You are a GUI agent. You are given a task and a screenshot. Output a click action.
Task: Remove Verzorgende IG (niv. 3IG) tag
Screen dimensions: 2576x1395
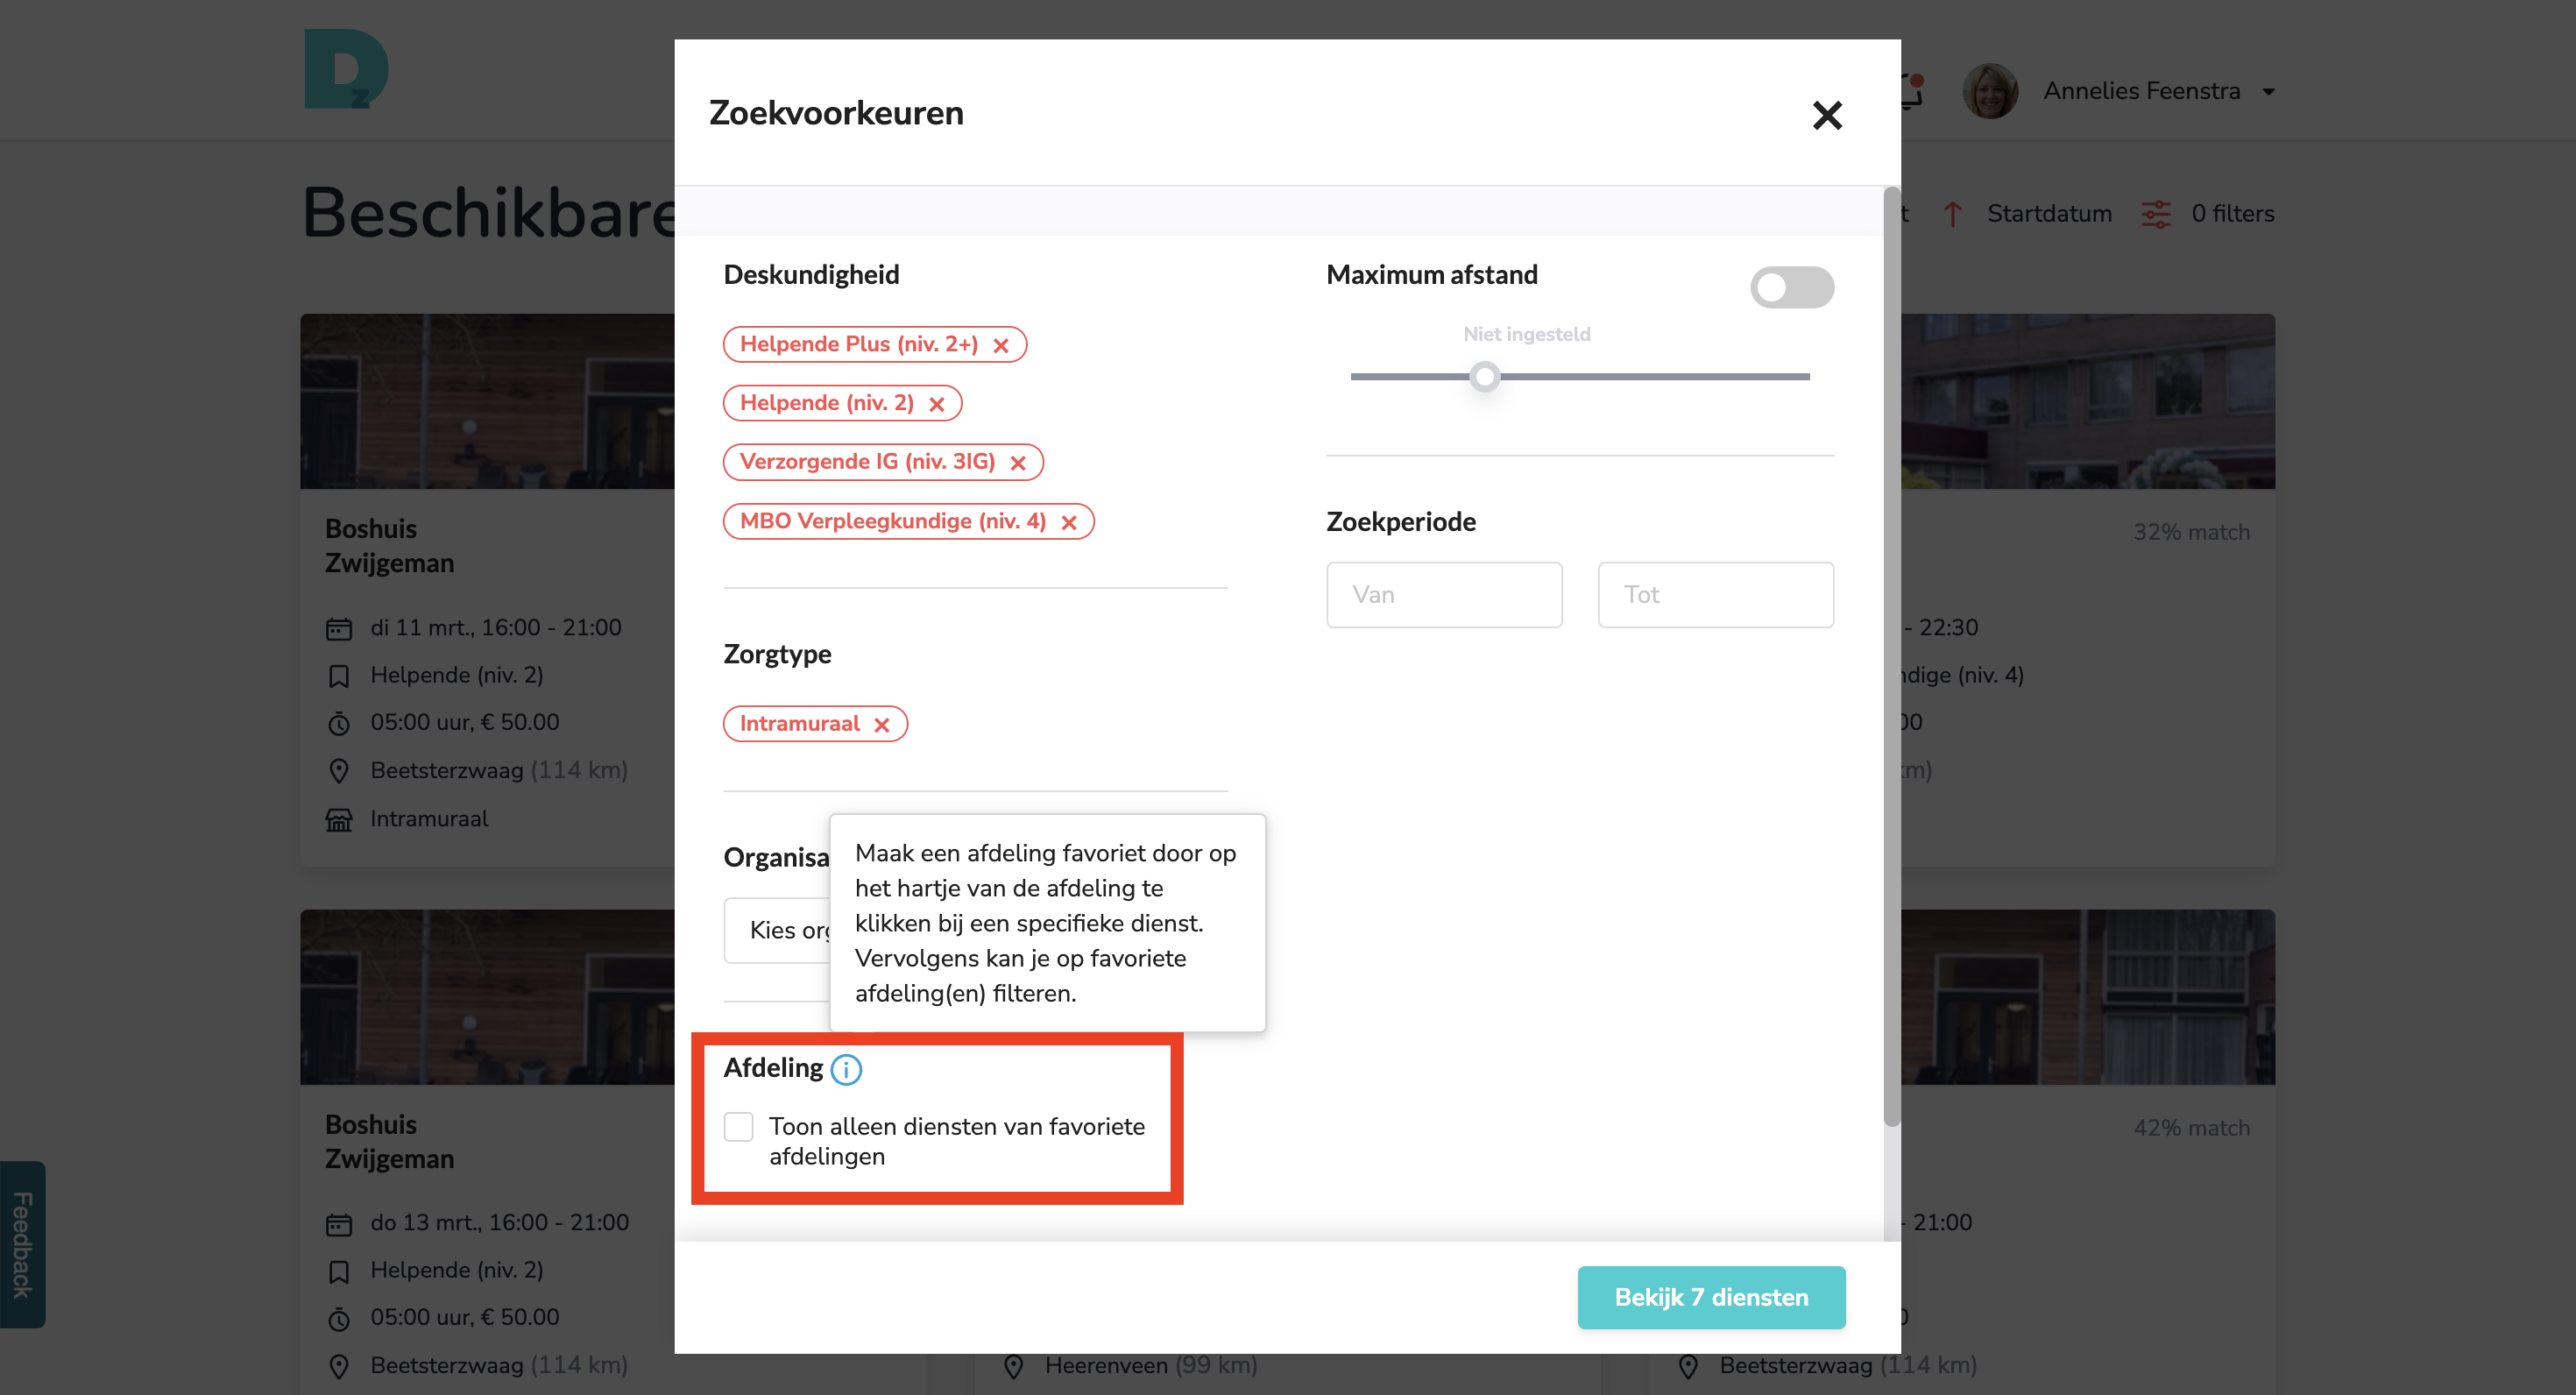point(1018,463)
